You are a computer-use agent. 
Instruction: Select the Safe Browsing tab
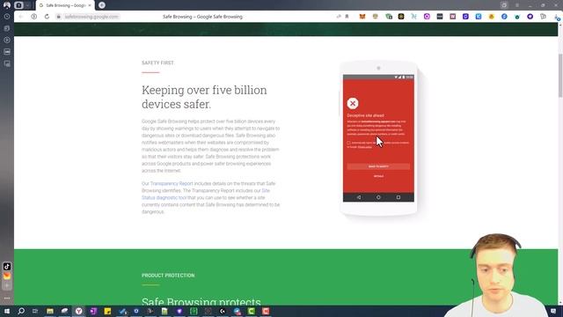[x=66, y=5]
